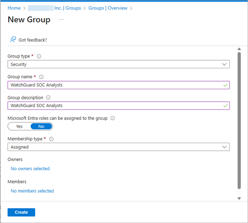Select Yes for Entra roles assignment

click(19, 126)
